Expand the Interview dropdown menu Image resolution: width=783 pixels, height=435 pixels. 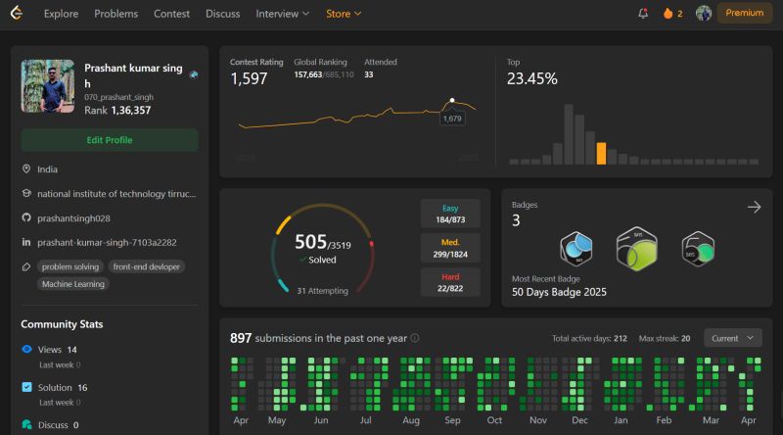(x=283, y=14)
